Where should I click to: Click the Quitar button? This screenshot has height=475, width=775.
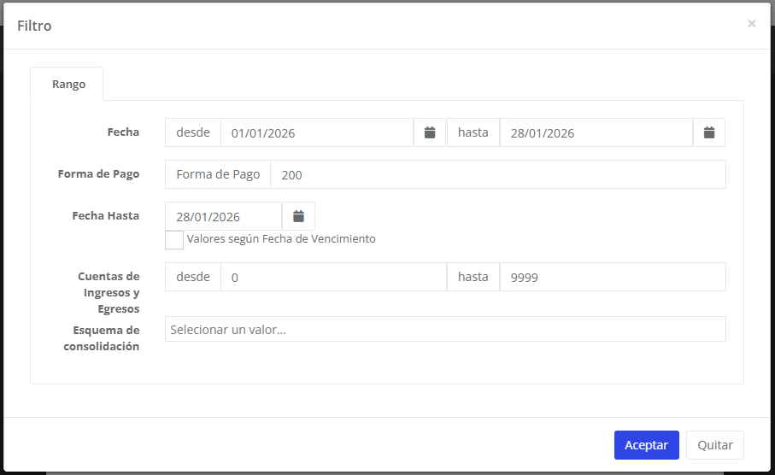(x=714, y=445)
